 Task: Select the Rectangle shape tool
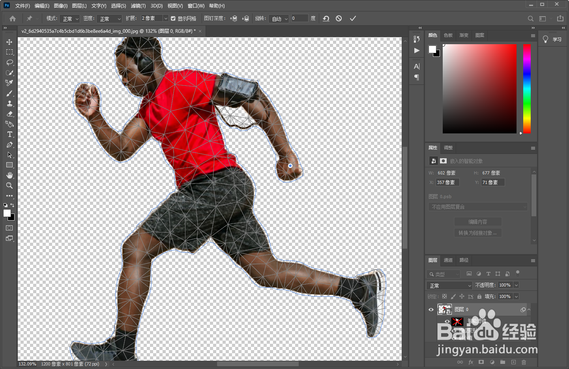pyautogui.click(x=9, y=165)
